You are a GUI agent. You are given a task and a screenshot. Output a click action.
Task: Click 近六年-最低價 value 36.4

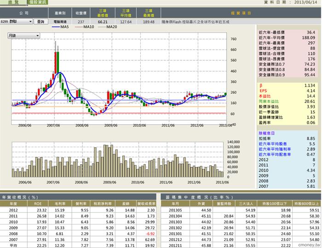(x=311, y=32)
